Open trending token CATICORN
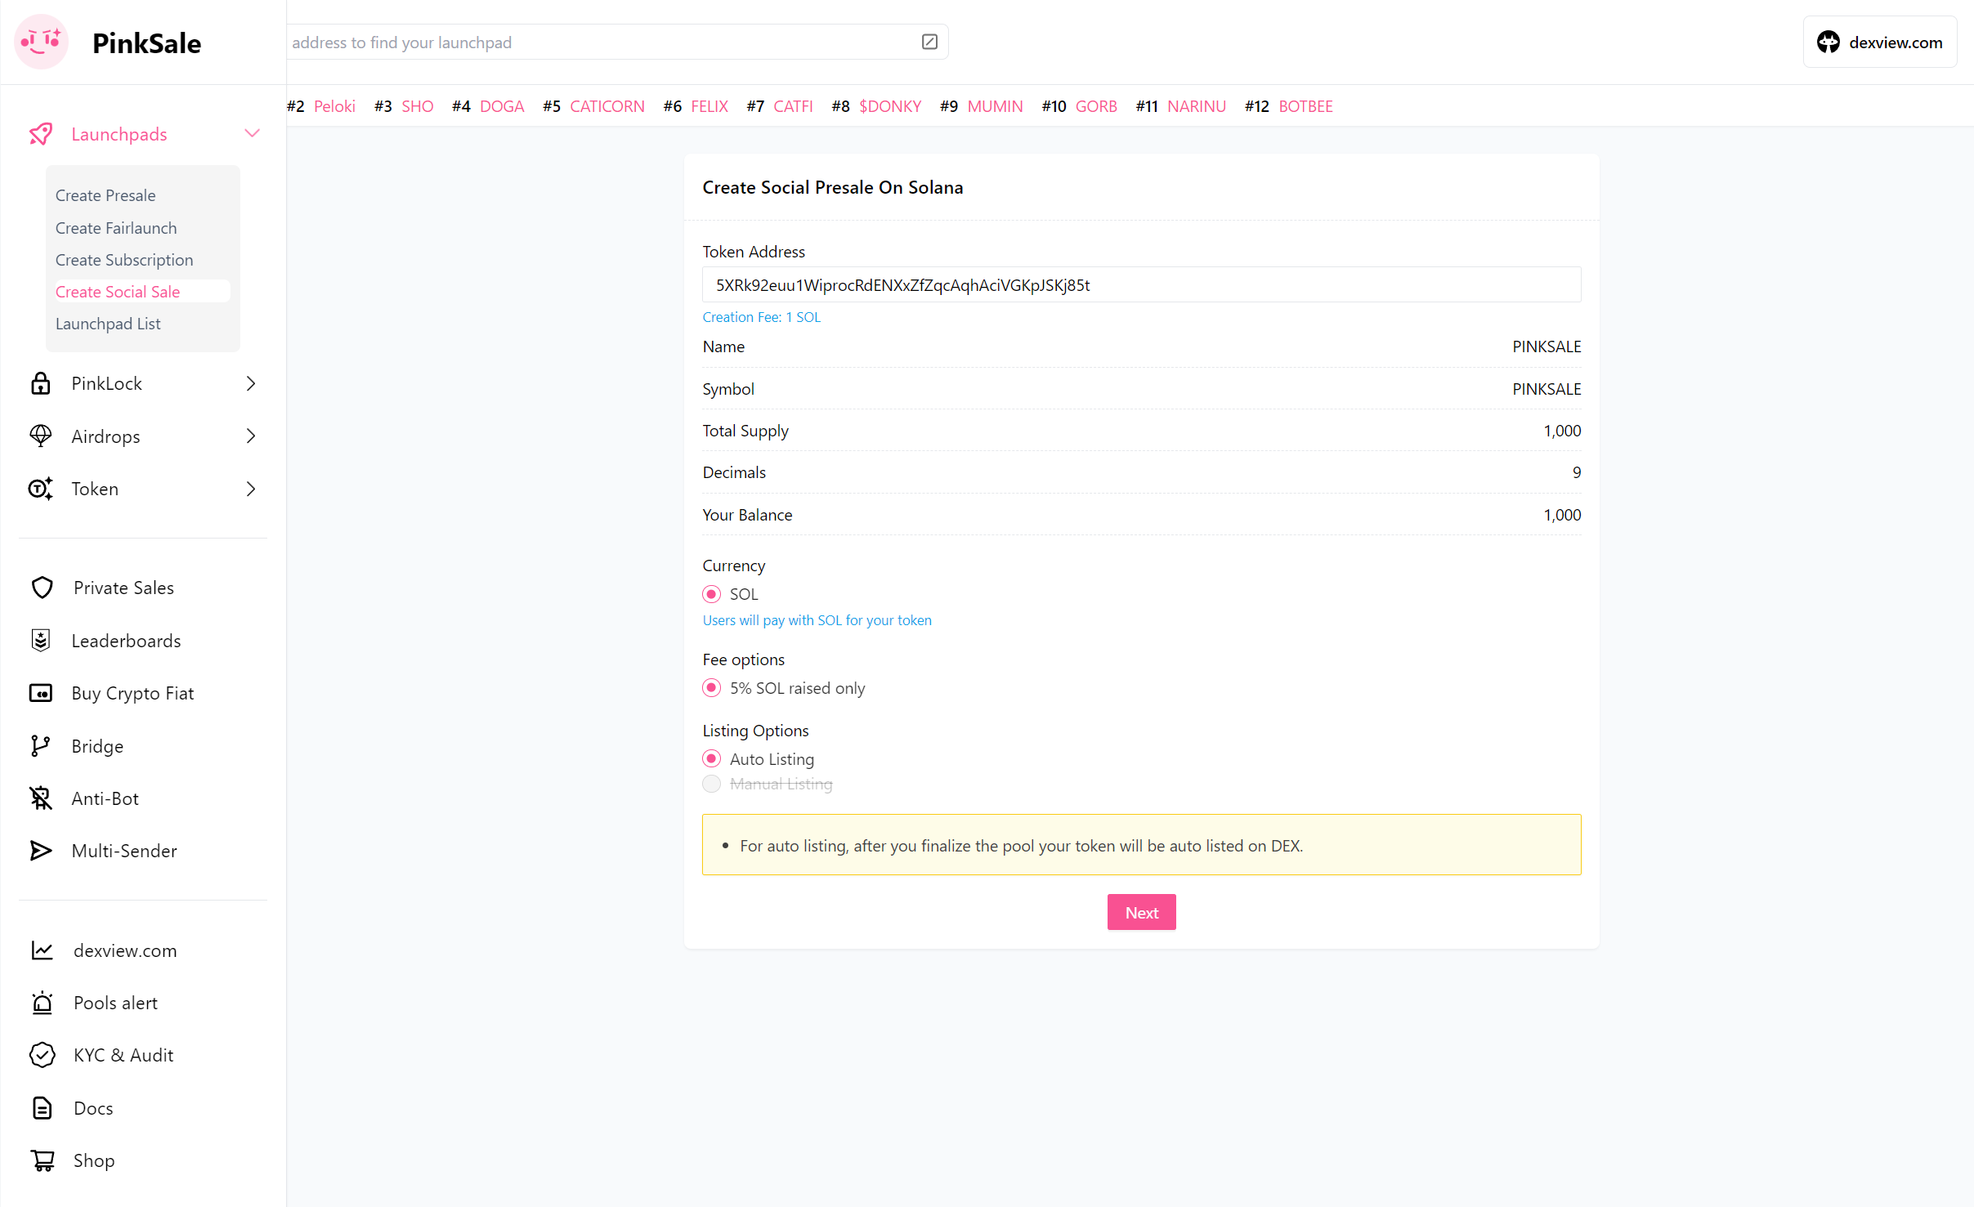Viewport: 1974px width, 1207px height. 607,106
